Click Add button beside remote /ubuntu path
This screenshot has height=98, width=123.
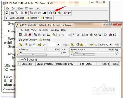[x=117, y=45]
